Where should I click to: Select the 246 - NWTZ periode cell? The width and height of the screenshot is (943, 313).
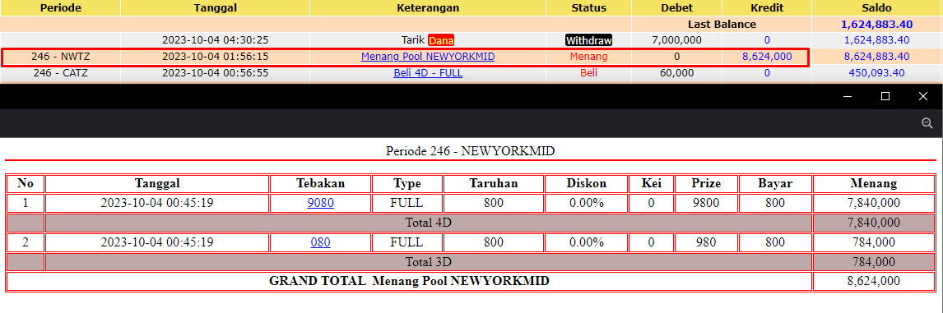(60, 57)
